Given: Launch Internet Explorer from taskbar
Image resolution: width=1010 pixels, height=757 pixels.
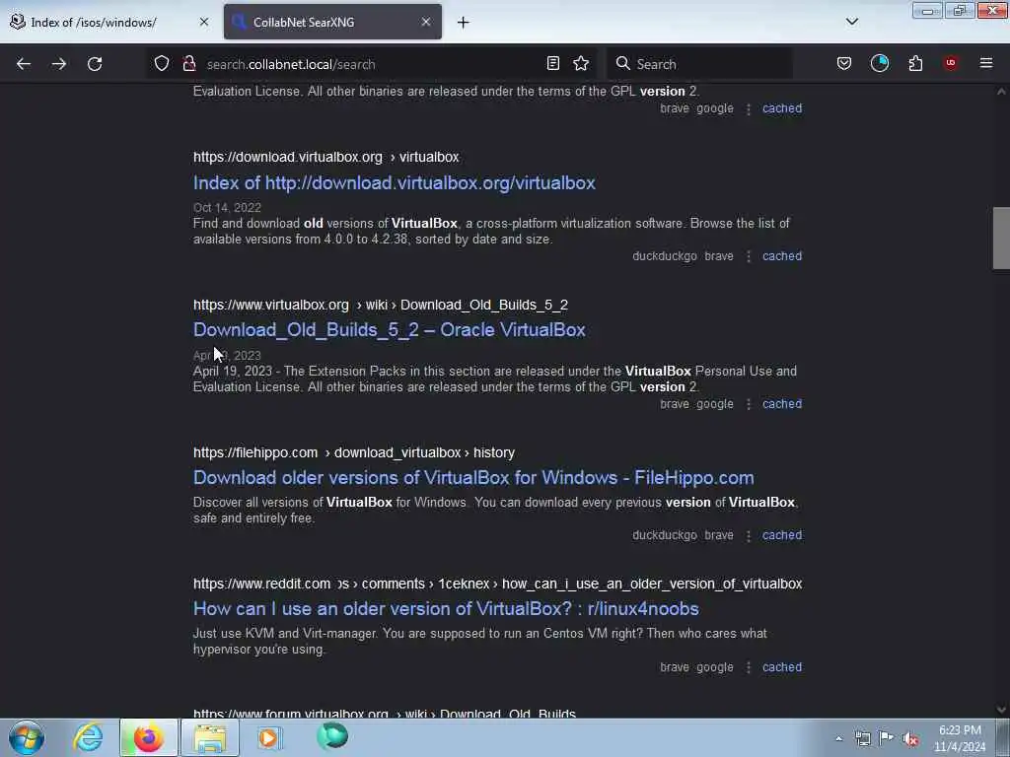Looking at the screenshot, I should coord(88,737).
